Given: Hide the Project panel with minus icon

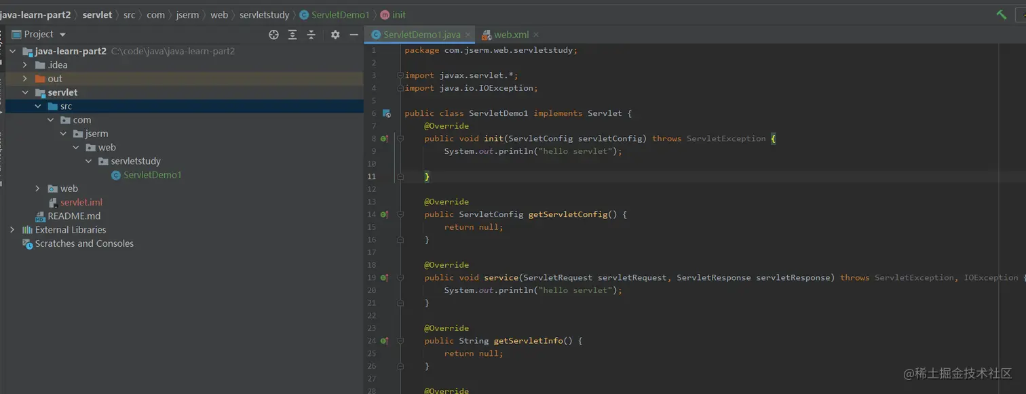Looking at the screenshot, I should click(x=354, y=35).
